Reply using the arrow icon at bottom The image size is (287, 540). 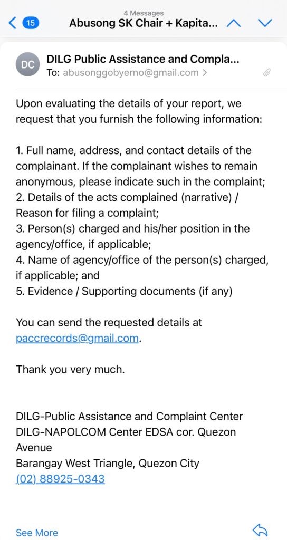click(260, 530)
